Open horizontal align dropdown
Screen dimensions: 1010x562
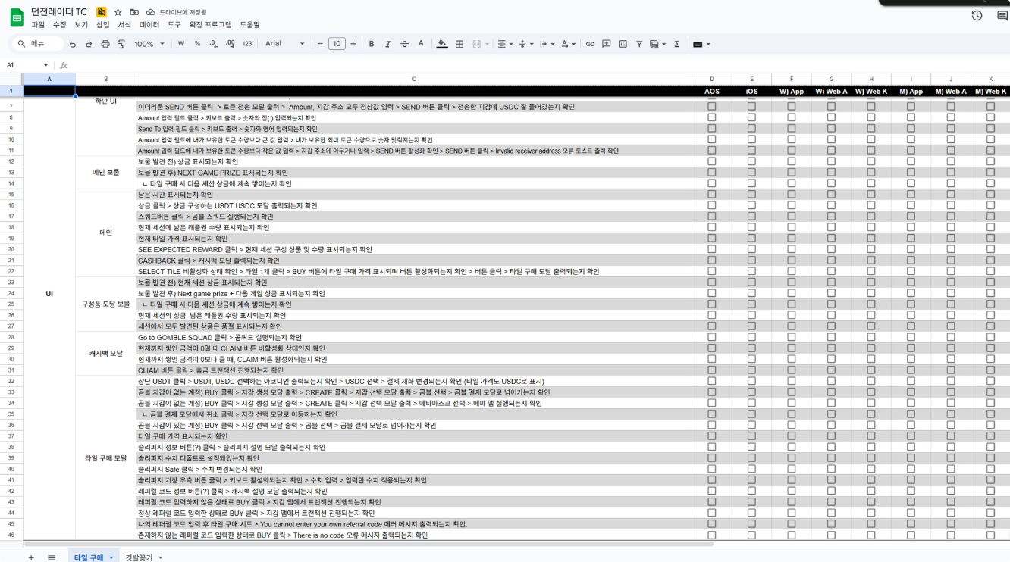504,44
